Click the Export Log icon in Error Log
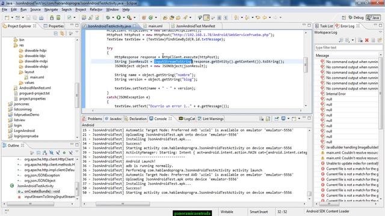Screen dimensions: 385x216 (x=341, y=40)
